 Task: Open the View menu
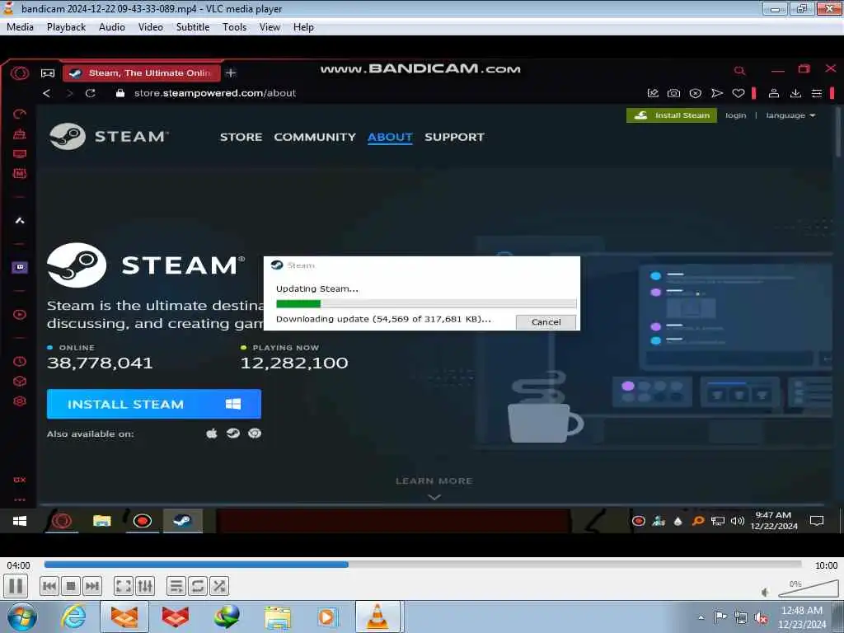tap(270, 27)
